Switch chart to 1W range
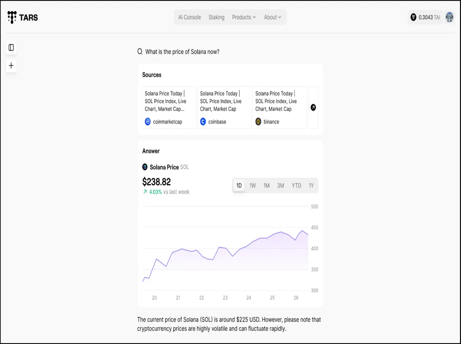Viewport: 461px width, 344px height. coord(253,186)
